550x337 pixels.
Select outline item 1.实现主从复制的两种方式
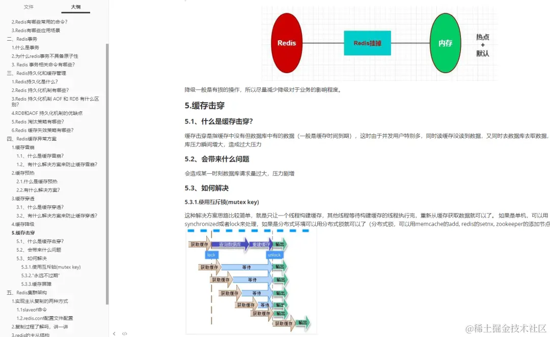point(40,301)
